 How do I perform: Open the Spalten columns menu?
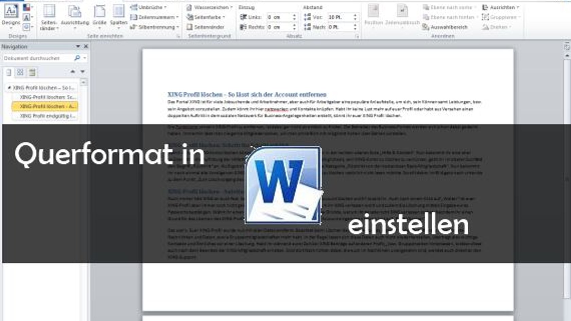coord(119,17)
